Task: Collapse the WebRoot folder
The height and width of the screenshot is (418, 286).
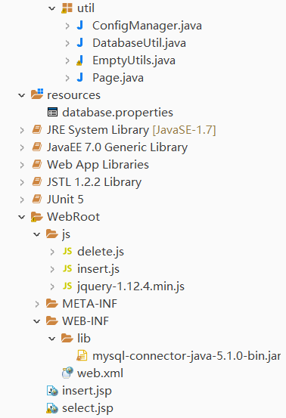Action: pos(22,217)
